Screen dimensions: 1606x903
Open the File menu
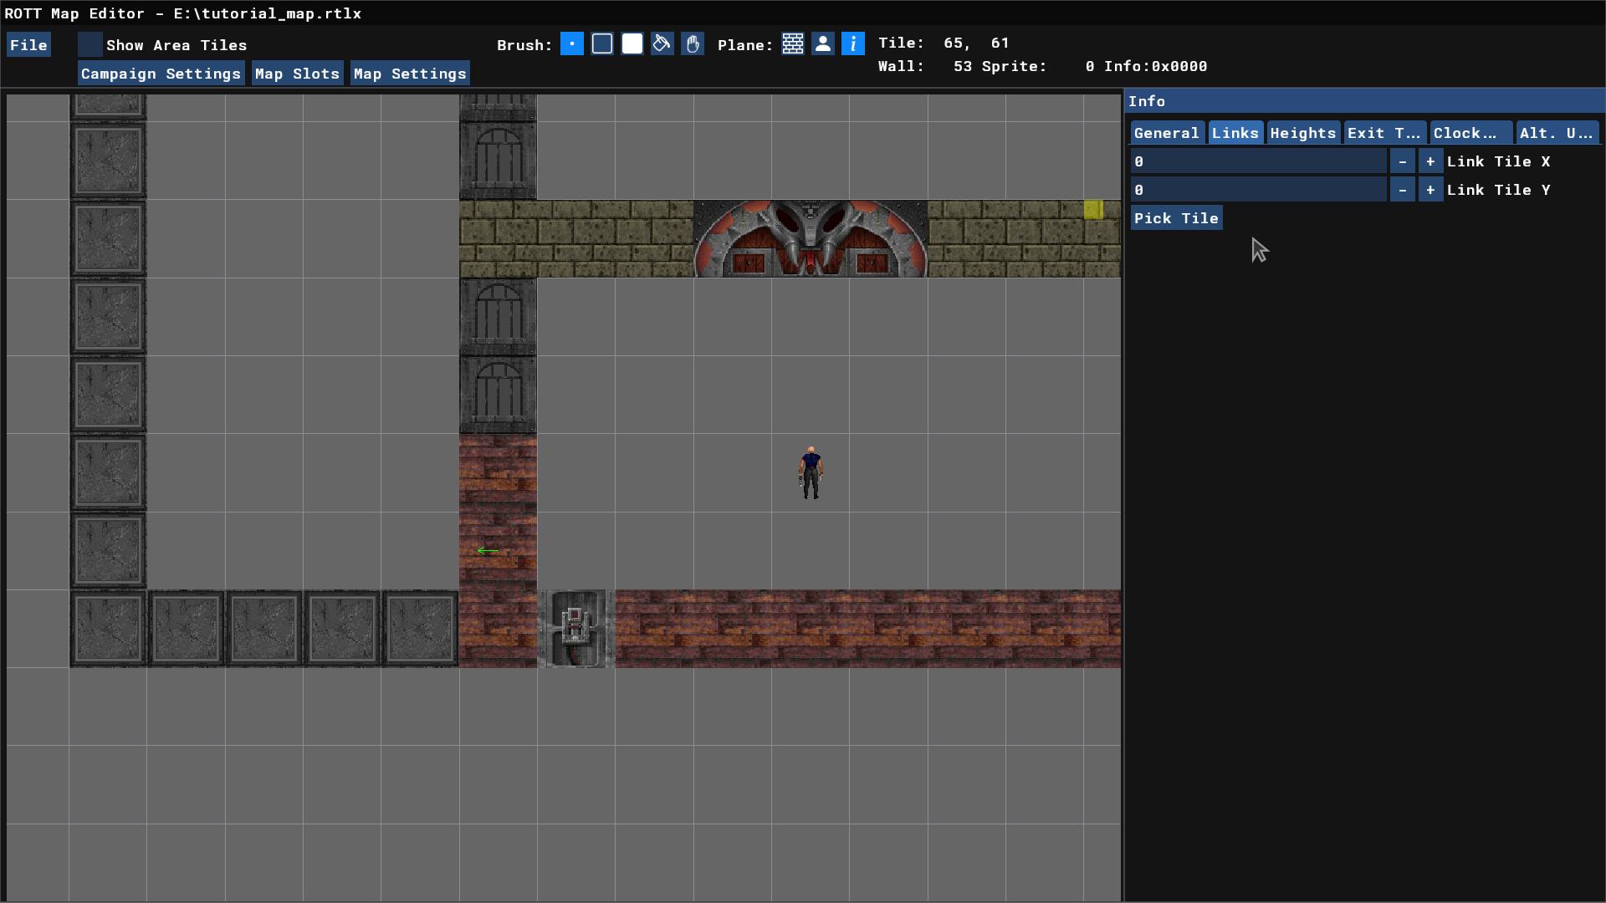click(28, 45)
